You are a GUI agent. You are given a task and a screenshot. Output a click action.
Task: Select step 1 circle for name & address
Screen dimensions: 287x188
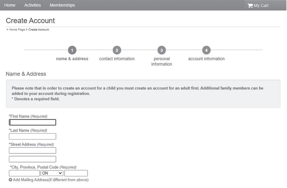[x=72, y=50]
